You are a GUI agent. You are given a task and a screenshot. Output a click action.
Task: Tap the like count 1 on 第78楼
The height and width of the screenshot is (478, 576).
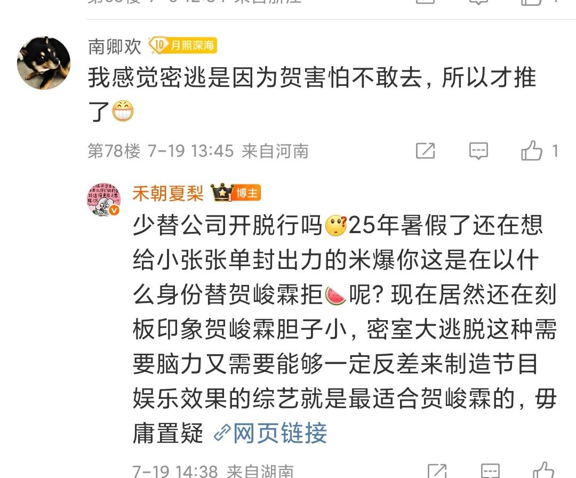tap(555, 151)
